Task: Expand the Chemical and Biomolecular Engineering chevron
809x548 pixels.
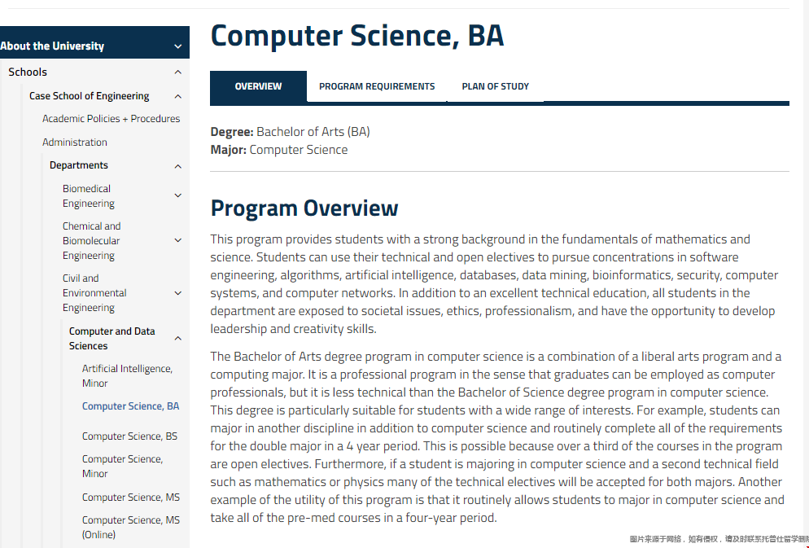Action: (177, 240)
